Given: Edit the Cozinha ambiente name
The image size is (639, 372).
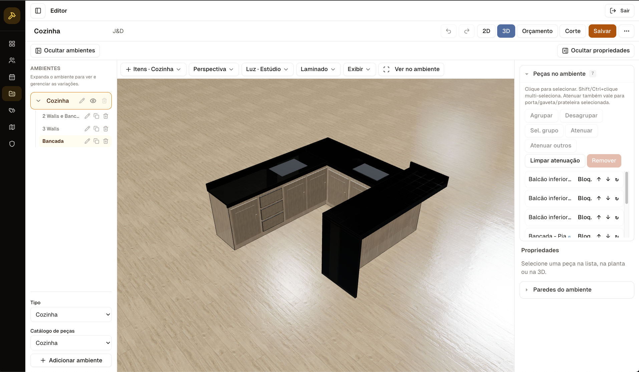Looking at the screenshot, I should click(x=82, y=101).
